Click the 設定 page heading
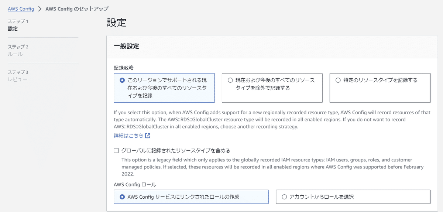This screenshot has width=443, height=212. pos(117,23)
